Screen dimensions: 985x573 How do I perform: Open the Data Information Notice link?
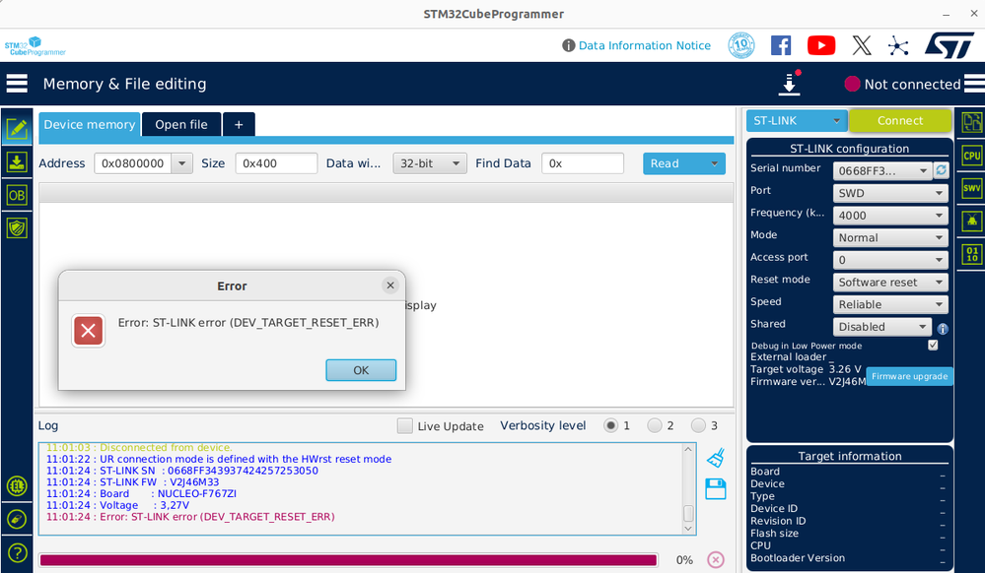644,45
